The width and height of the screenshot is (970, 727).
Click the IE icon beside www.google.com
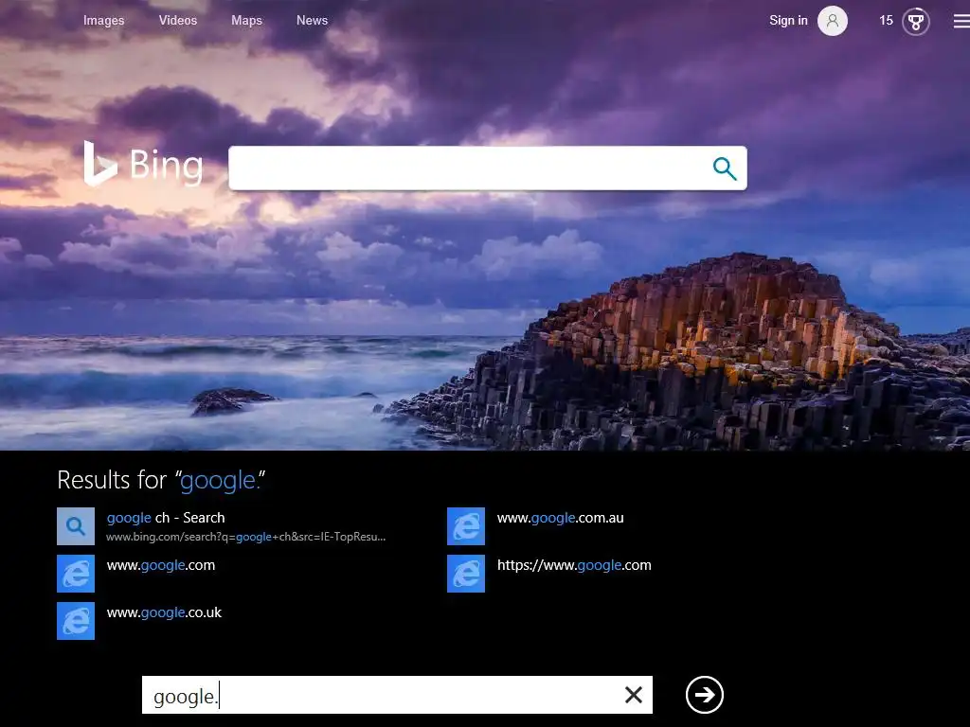coord(76,574)
